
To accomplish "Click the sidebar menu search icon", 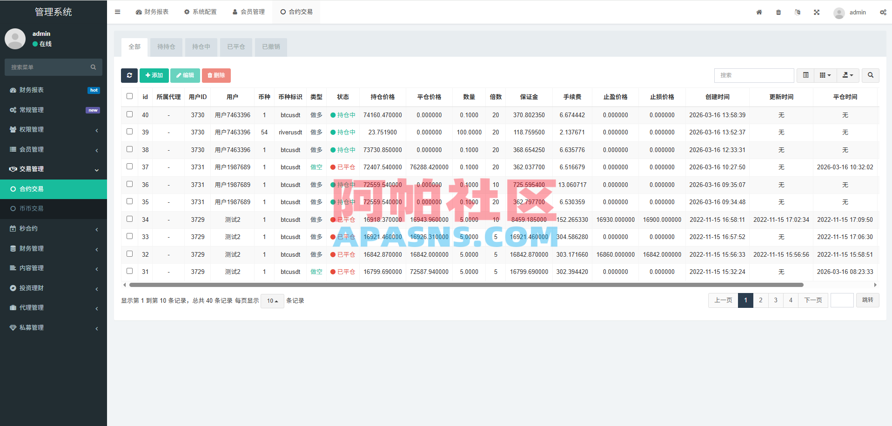I will [93, 67].
